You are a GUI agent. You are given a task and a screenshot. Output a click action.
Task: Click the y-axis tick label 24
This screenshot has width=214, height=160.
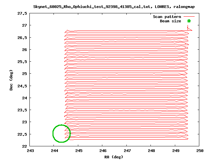(x=24, y=98)
